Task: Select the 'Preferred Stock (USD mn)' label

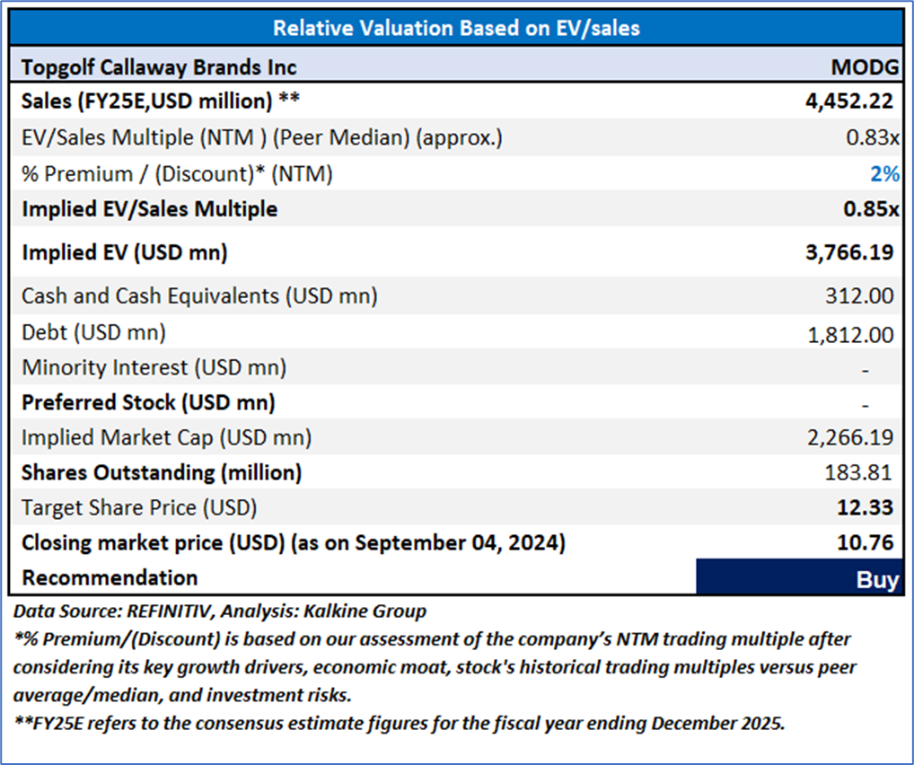Action: [148, 403]
